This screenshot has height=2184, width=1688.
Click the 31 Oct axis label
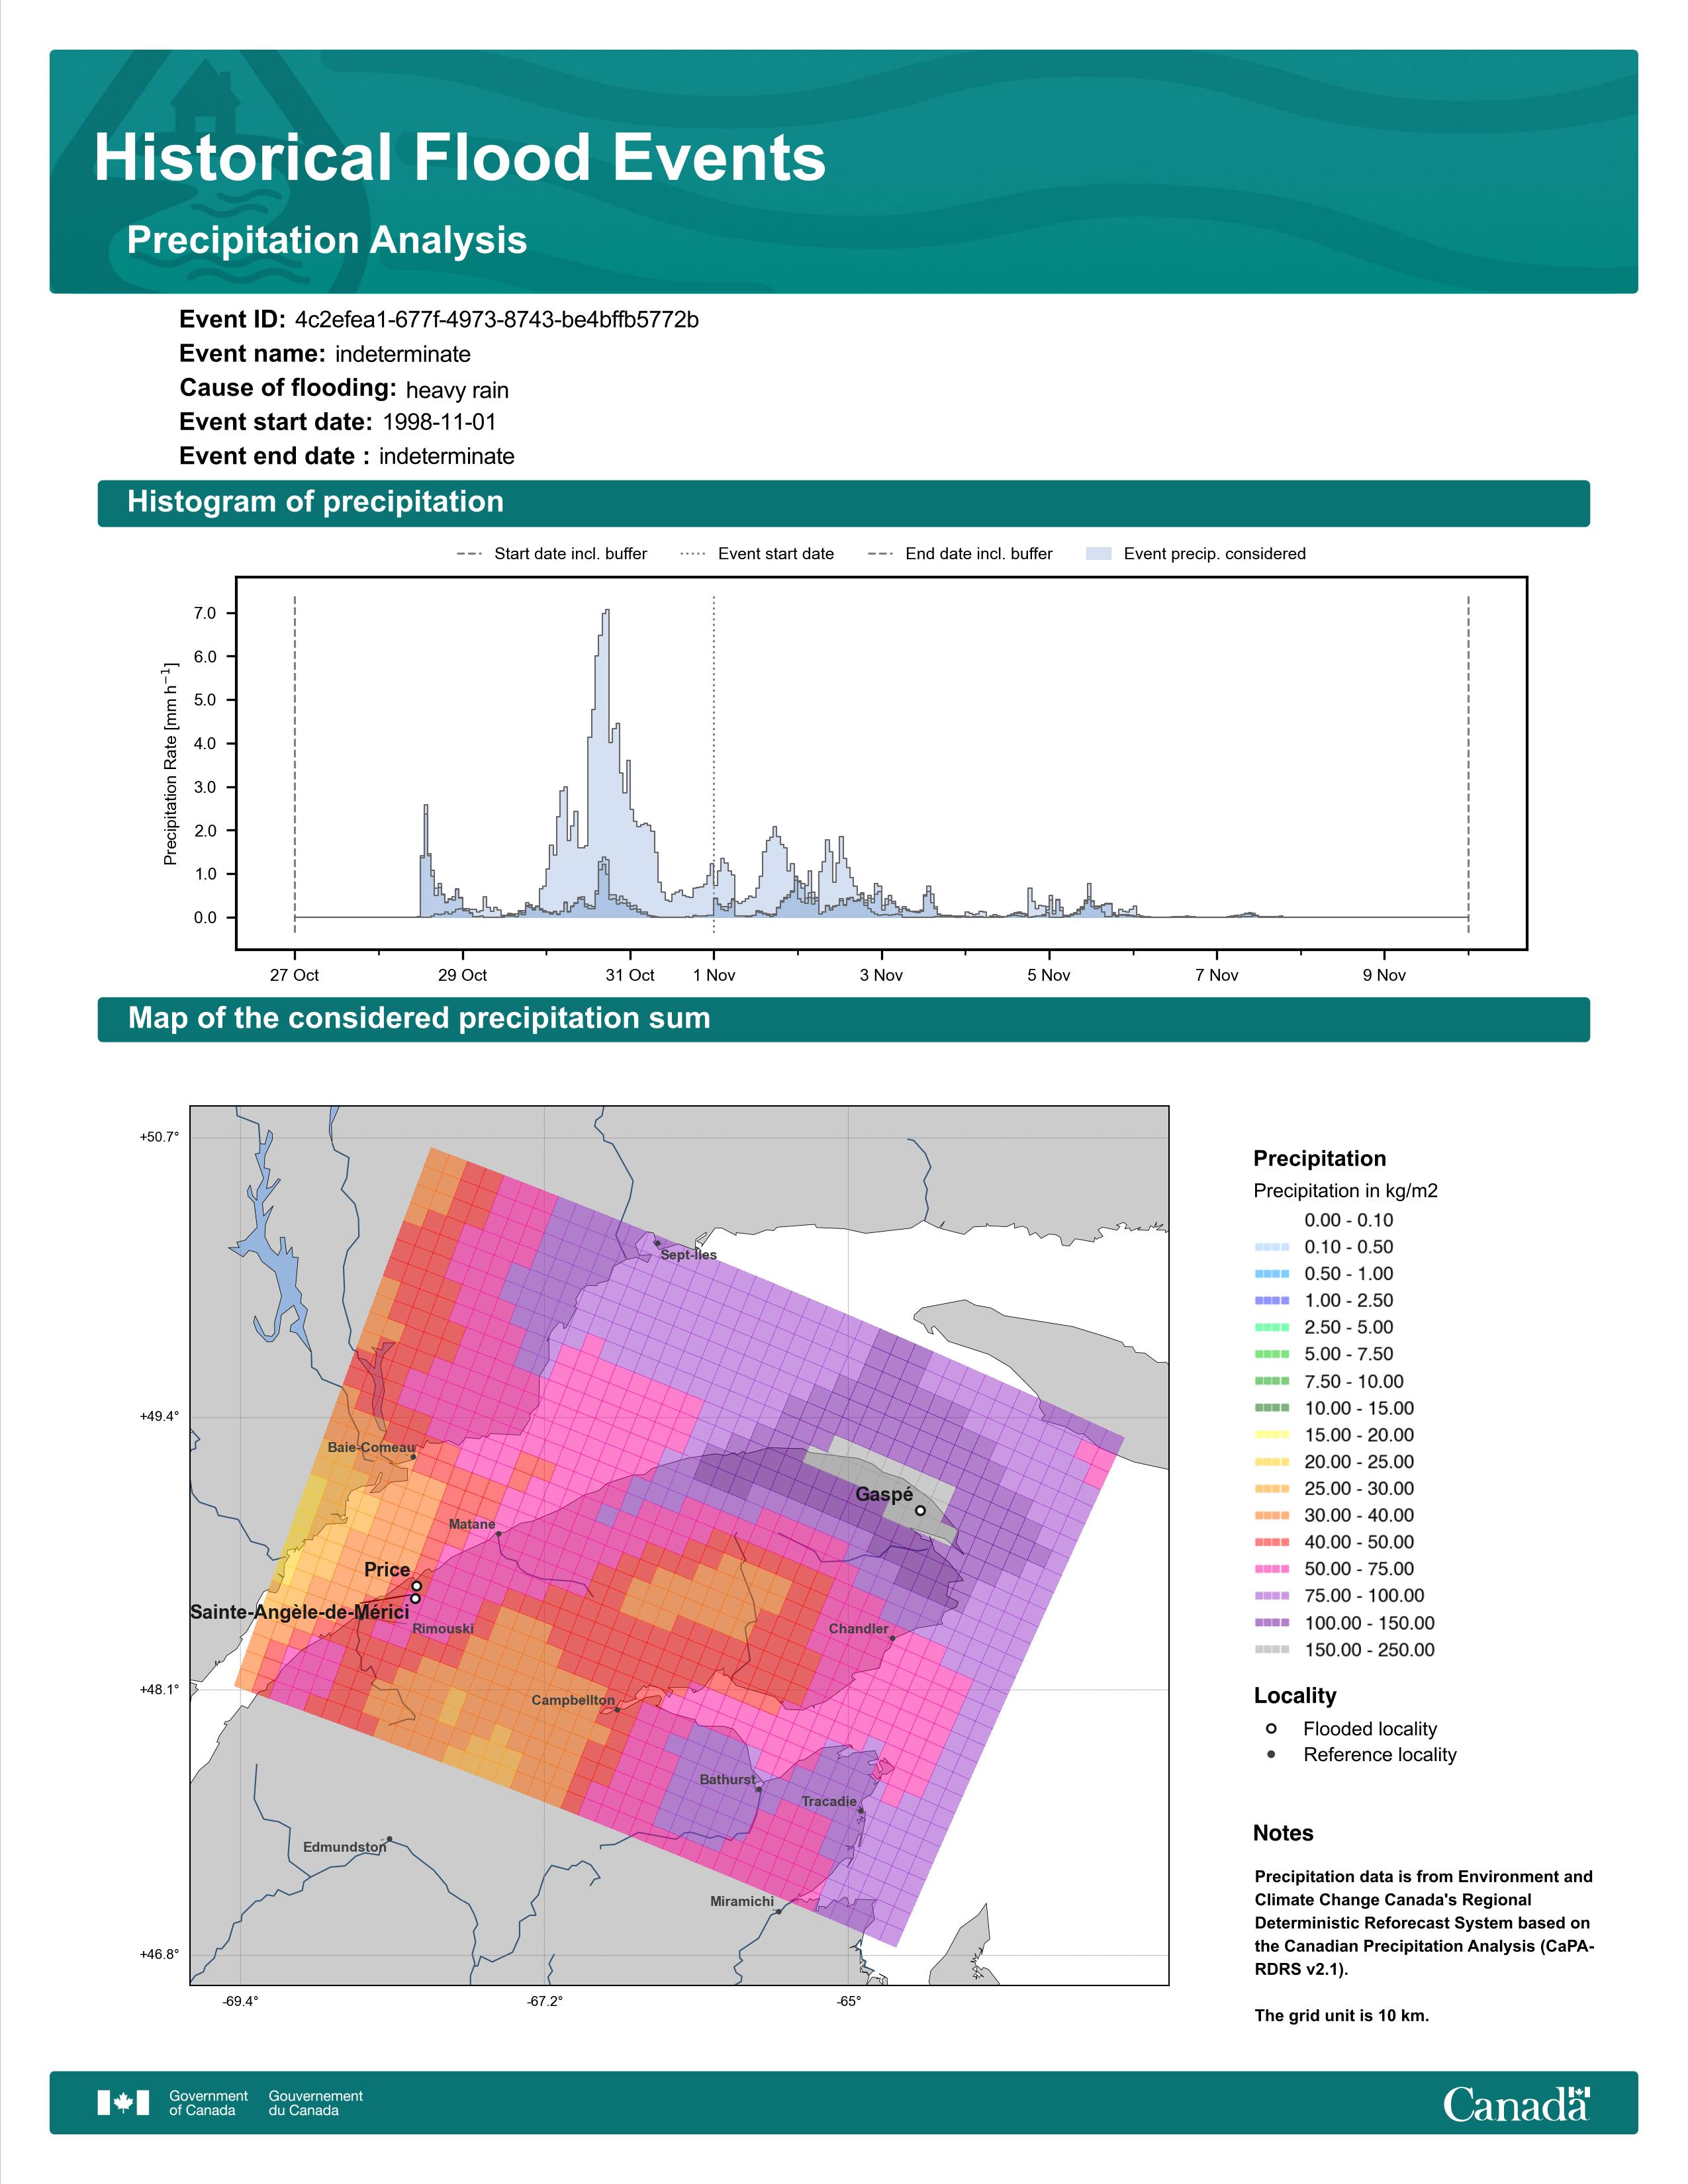tap(630, 975)
